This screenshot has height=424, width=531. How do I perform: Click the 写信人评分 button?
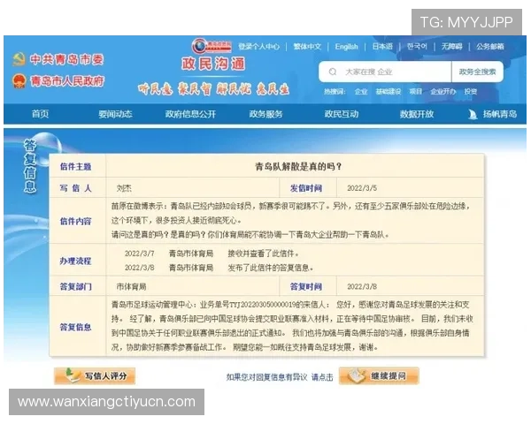(95, 376)
